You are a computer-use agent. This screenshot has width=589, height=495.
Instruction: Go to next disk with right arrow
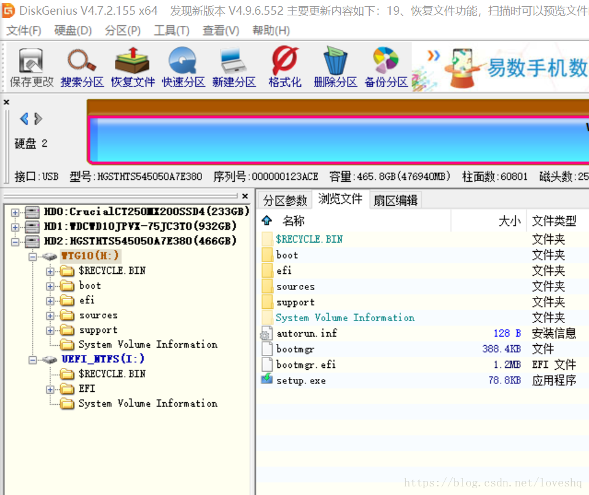(x=38, y=119)
